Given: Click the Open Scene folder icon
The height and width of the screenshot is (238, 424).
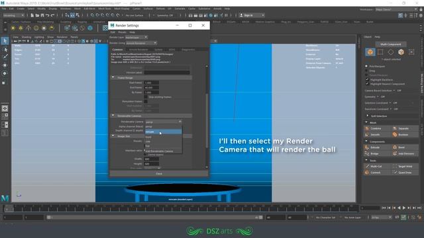Looking at the screenshot, I should point(37,15).
